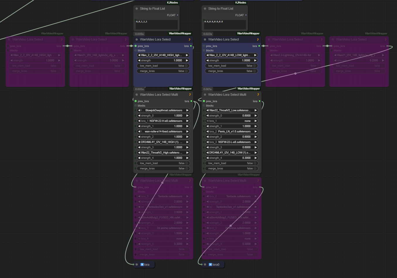
Task: Click the 0.023s execution time badge
Action: [x=208, y=34]
